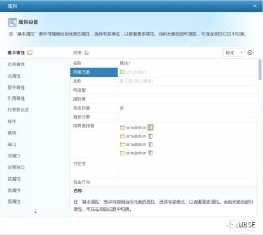Image resolution: width=263 pixels, height=235 pixels.
Task: Open the 接收 sidebar item
Action: click(12, 133)
